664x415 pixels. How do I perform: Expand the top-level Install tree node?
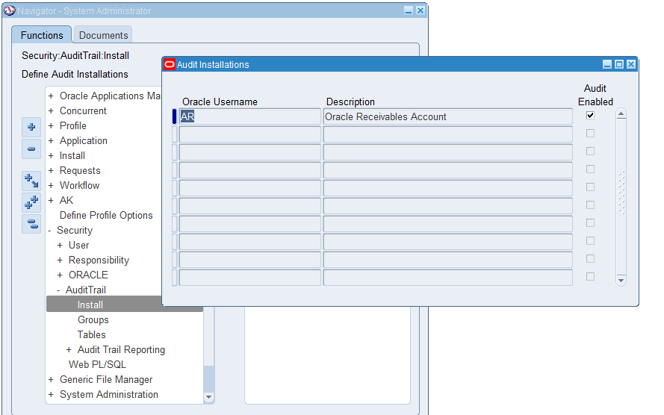point(51,156)
